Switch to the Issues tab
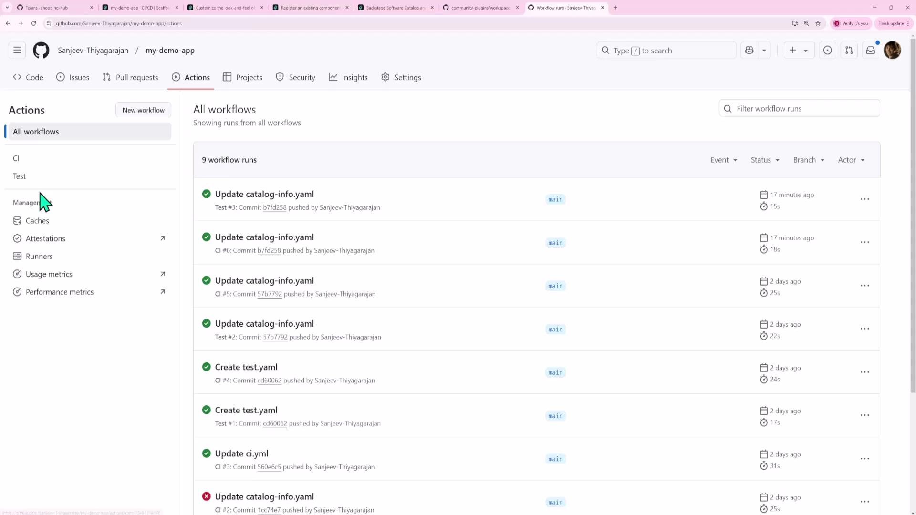Image resolution: width=916 pixels, height=515 pixels. coord(73,77)
